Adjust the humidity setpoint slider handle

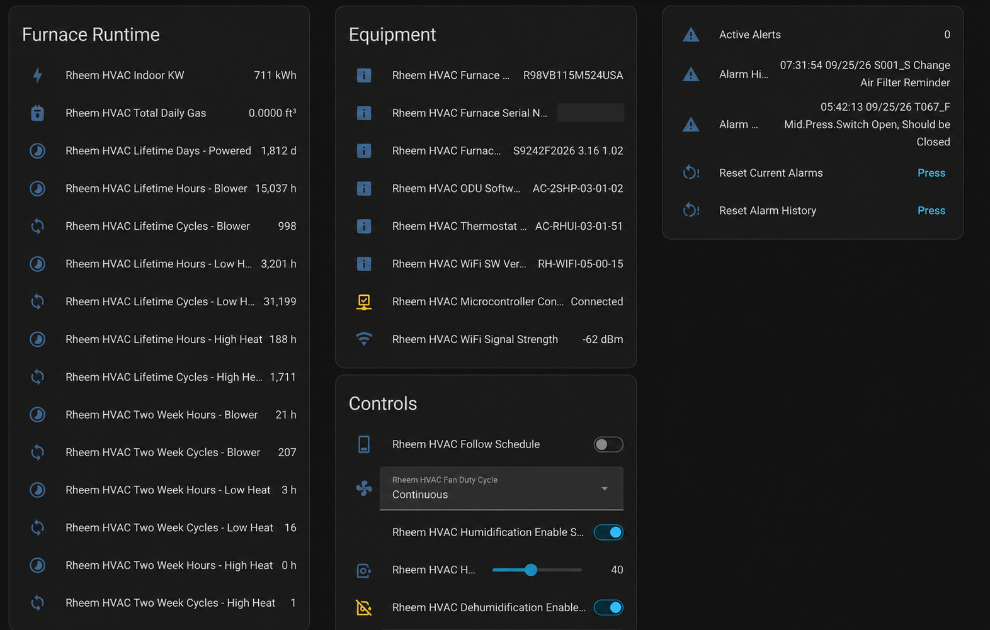[x=531, y=570]
